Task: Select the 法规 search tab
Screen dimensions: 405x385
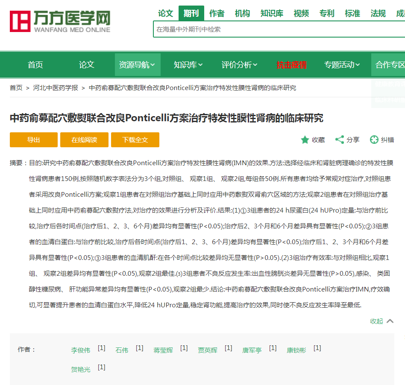Action: click(x=378, y=13)
